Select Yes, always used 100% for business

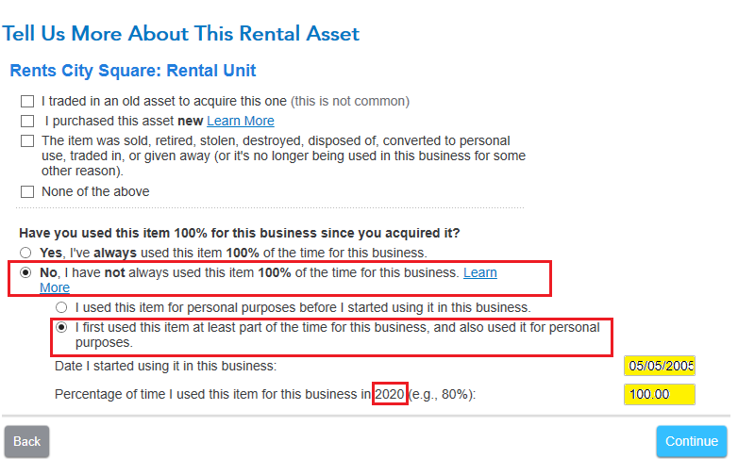[x=26, y=253]
